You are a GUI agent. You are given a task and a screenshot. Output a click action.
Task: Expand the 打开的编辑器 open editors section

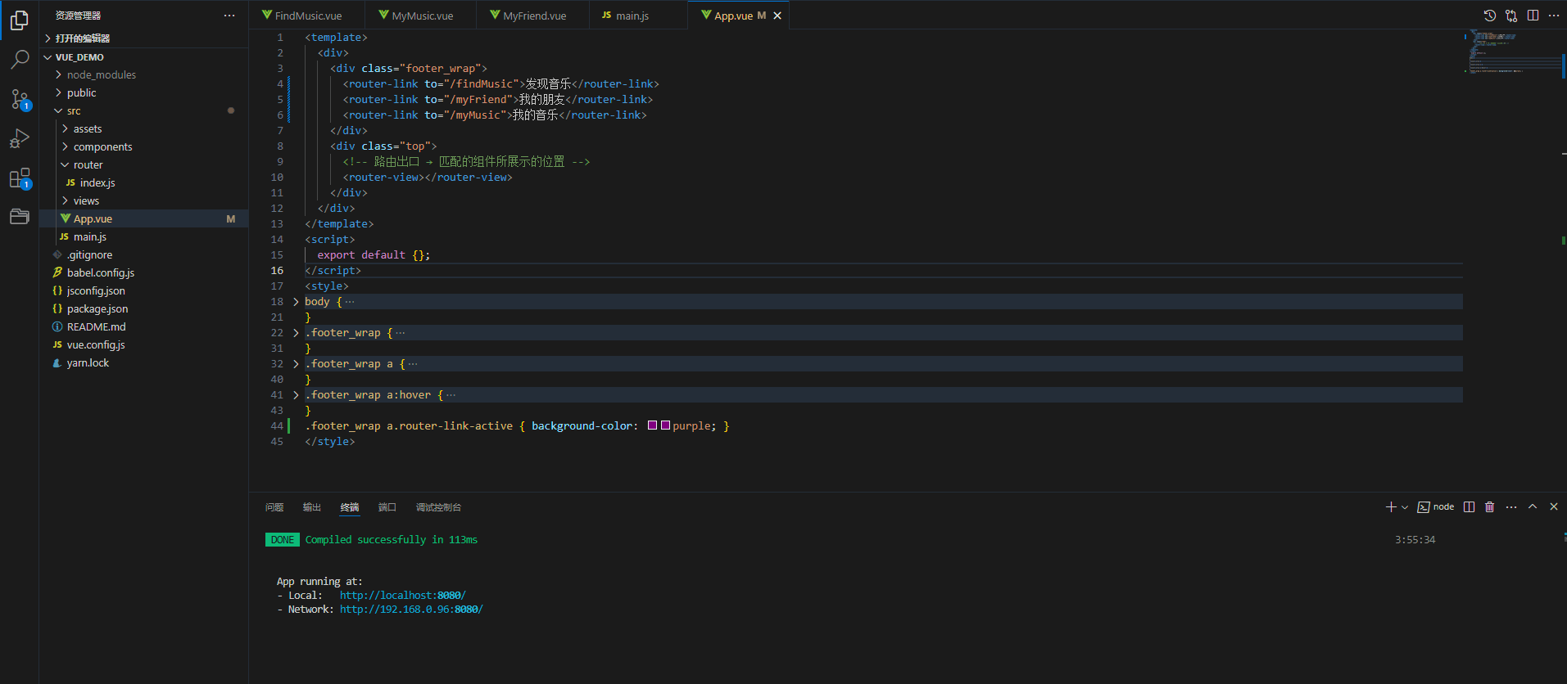143,38
